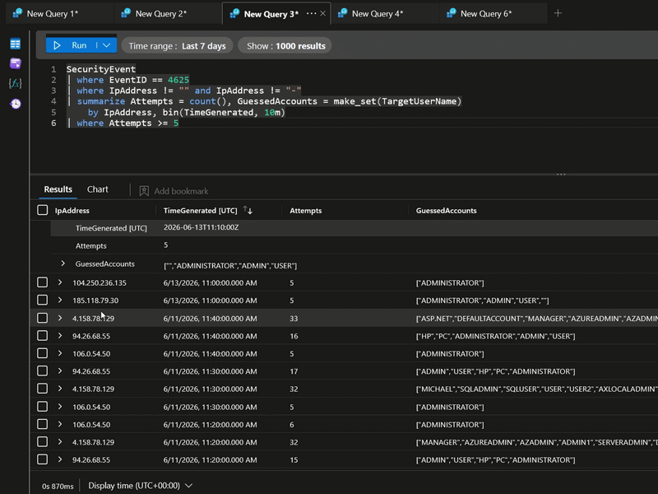658x494 pixels.
Task: Open the Tables sidebar icon
Action: [16, 44]
